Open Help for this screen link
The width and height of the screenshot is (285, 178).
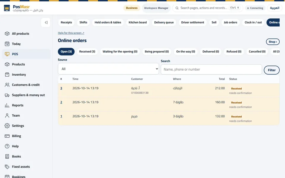(x=71, y=33)
